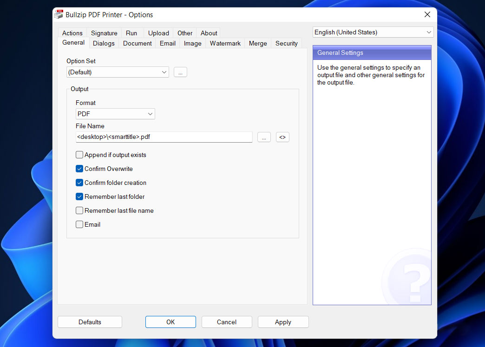Screen dimensions: 485x347
Task: Close the Options dialog window
Action: pyautogui.click(x=427, y=14)
